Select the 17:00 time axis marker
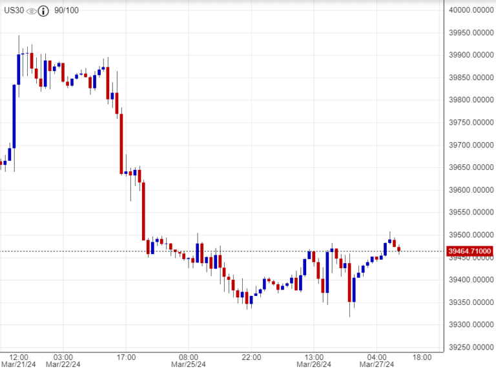Image resolution: width=496 pixels, height=369 pixels. [x=125, y=357]
